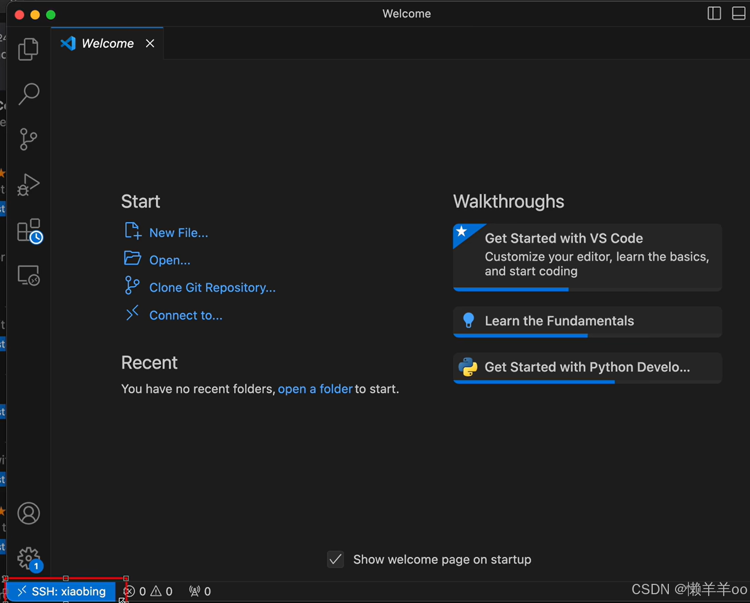Open forwarded ports status item
The height and width of the screenshot is (603, 750).
[200, 591]
